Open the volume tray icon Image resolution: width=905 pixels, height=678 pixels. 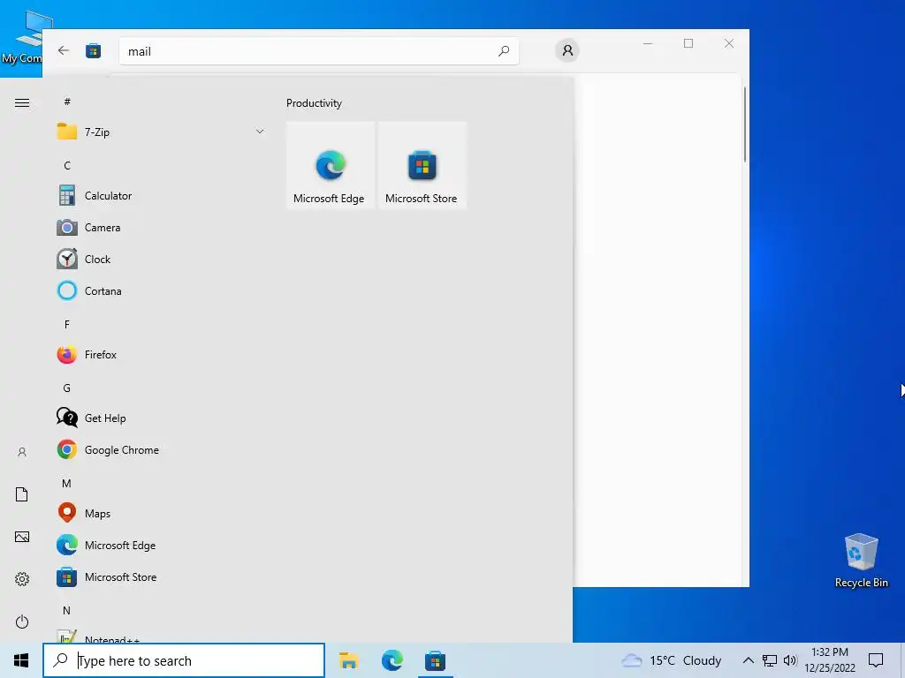790,660
